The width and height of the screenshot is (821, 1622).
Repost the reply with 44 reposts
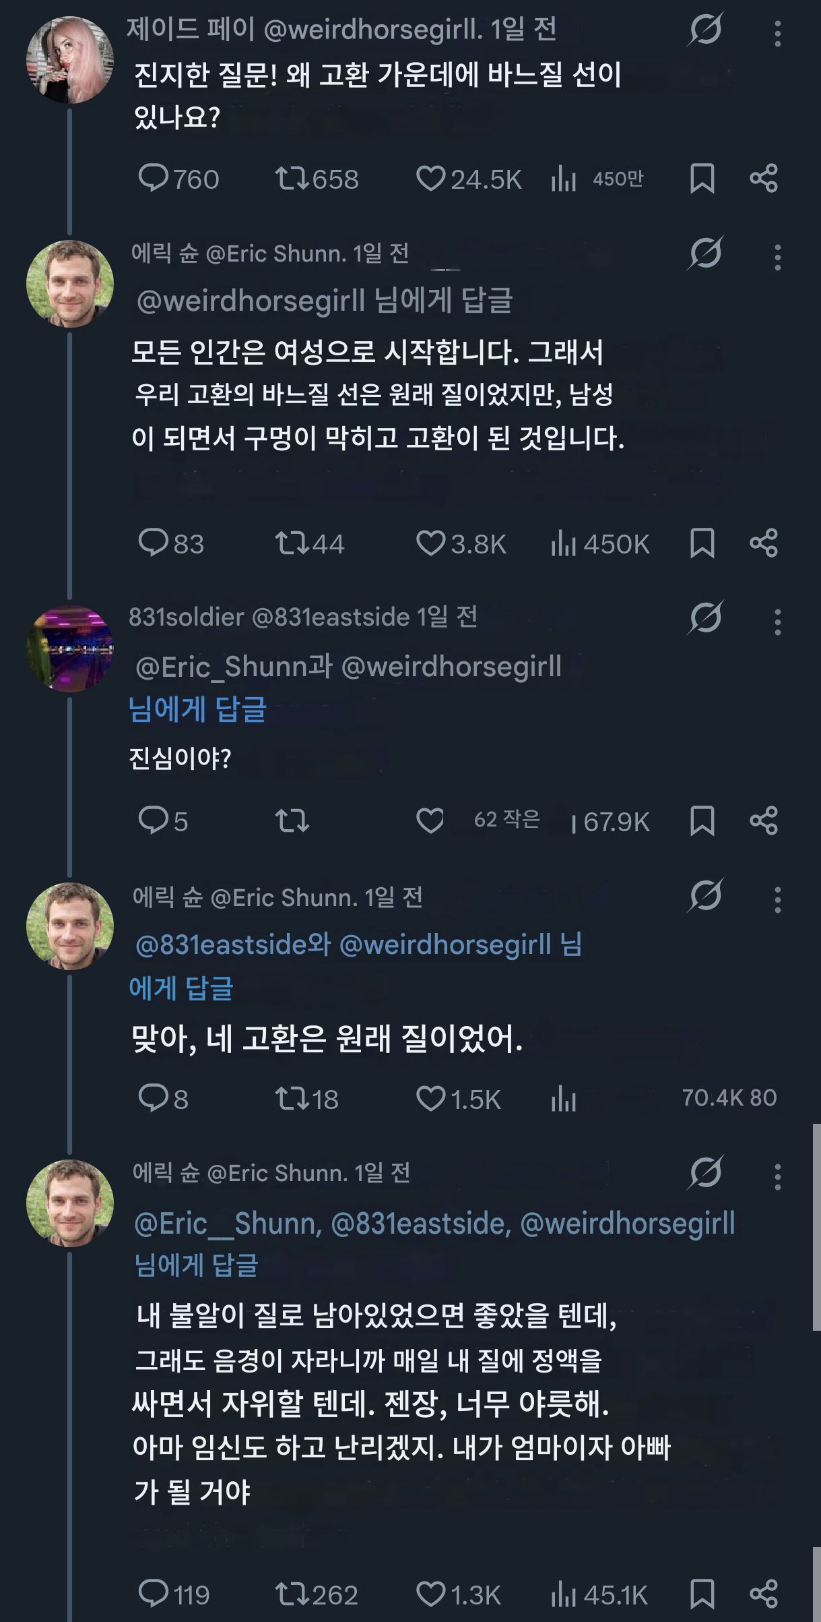tap(292, 543)
